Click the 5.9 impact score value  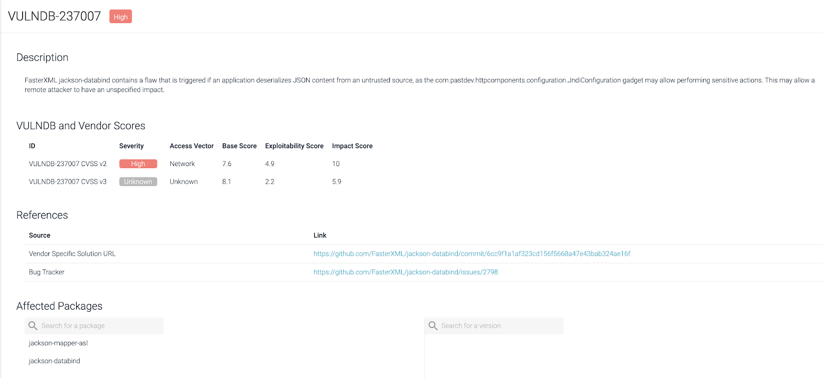(x=336, y=182)
